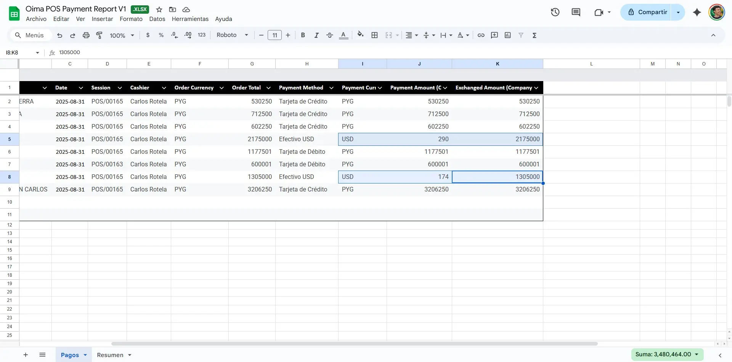Collapse the toolbar header
Screen dimensions: 732x362
click(713, 35)
